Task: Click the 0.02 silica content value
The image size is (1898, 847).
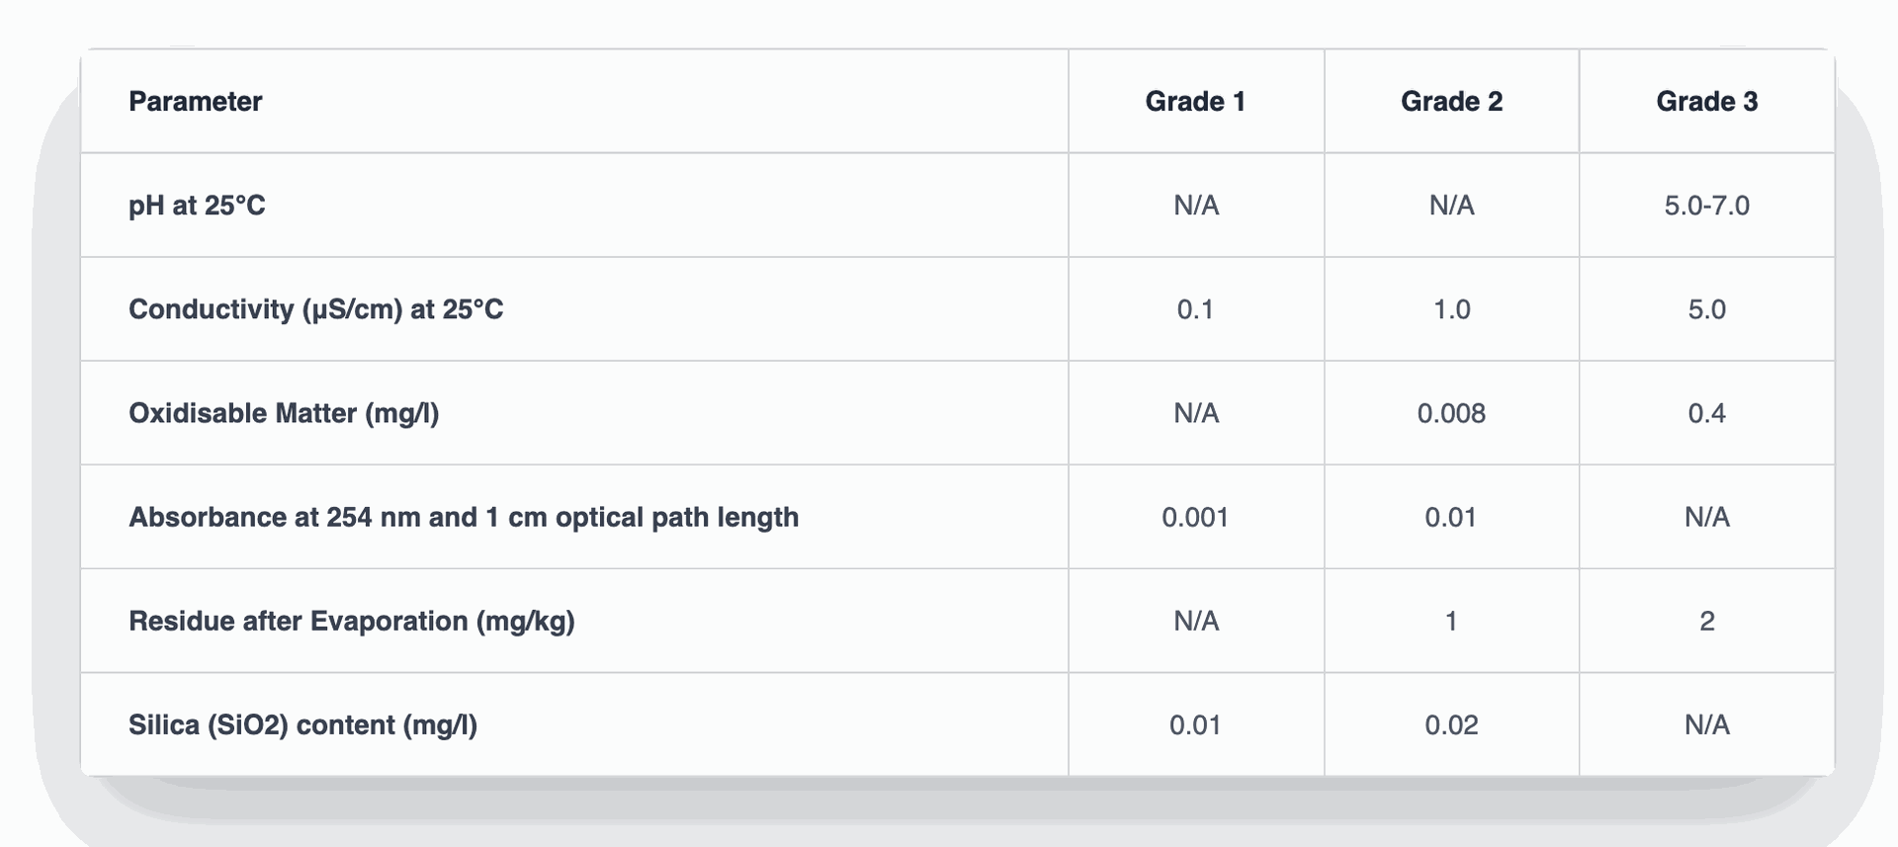Action: (1451, 724)
